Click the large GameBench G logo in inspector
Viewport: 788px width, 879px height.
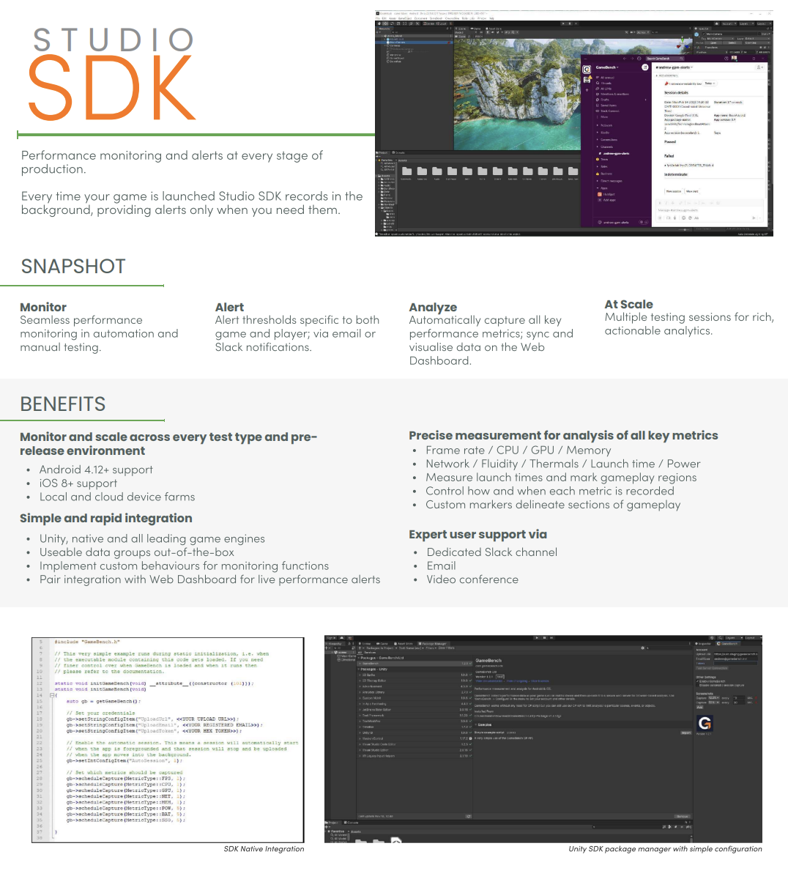click(705, 723)
